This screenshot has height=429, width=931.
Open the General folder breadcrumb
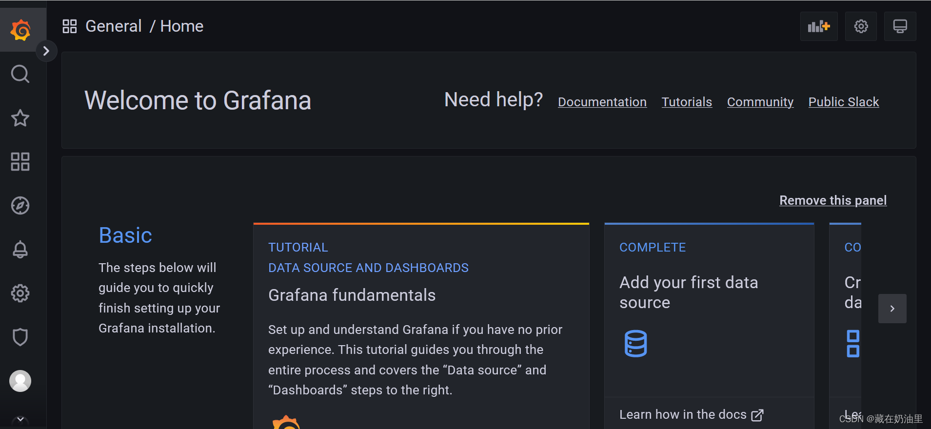tap(114, 26)
